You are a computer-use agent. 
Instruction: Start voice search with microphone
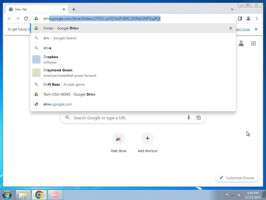point(189,117)
